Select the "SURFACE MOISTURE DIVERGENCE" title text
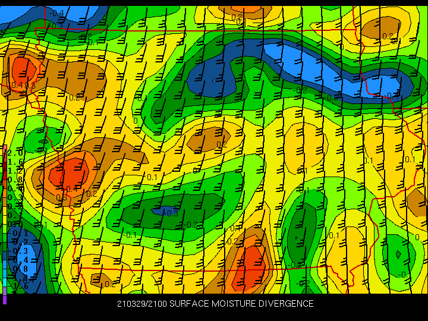 (x=241, y=304)
